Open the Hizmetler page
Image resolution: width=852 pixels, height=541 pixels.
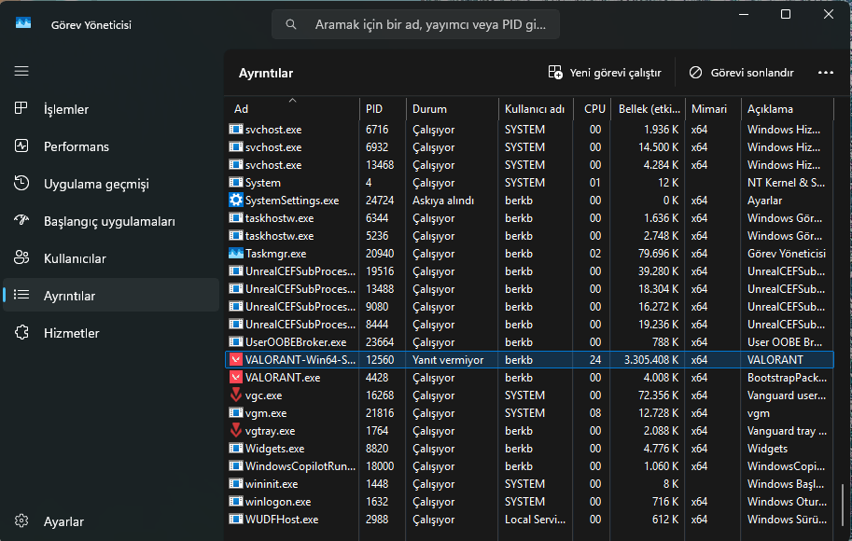pyautogui.click(x=111, y=333)
